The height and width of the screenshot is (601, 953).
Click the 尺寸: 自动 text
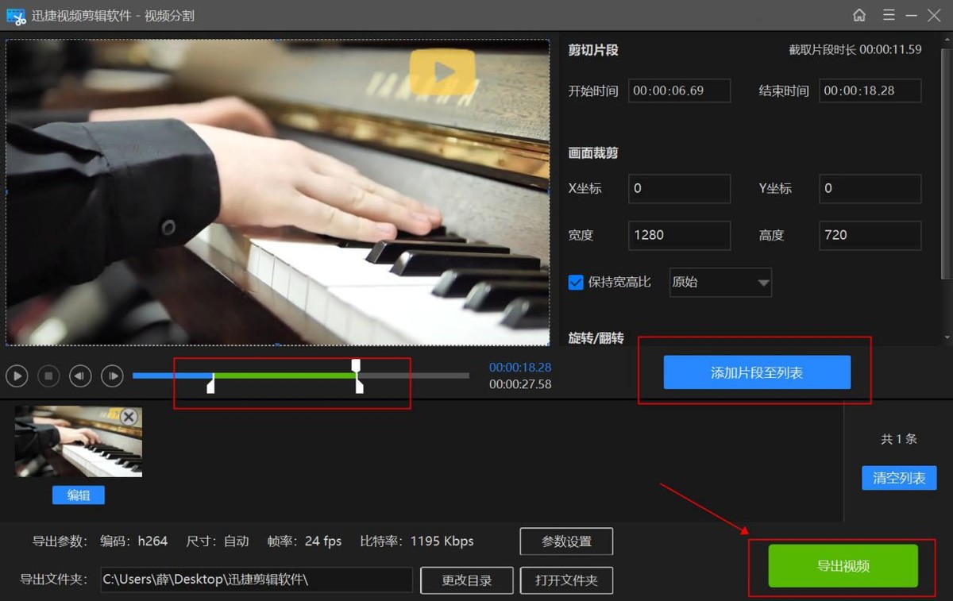coord(217,541)
